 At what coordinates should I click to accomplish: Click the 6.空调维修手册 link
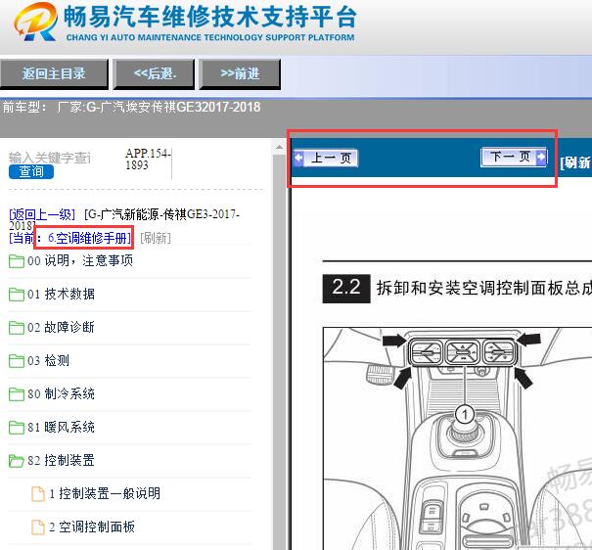(x=89, y=238)
